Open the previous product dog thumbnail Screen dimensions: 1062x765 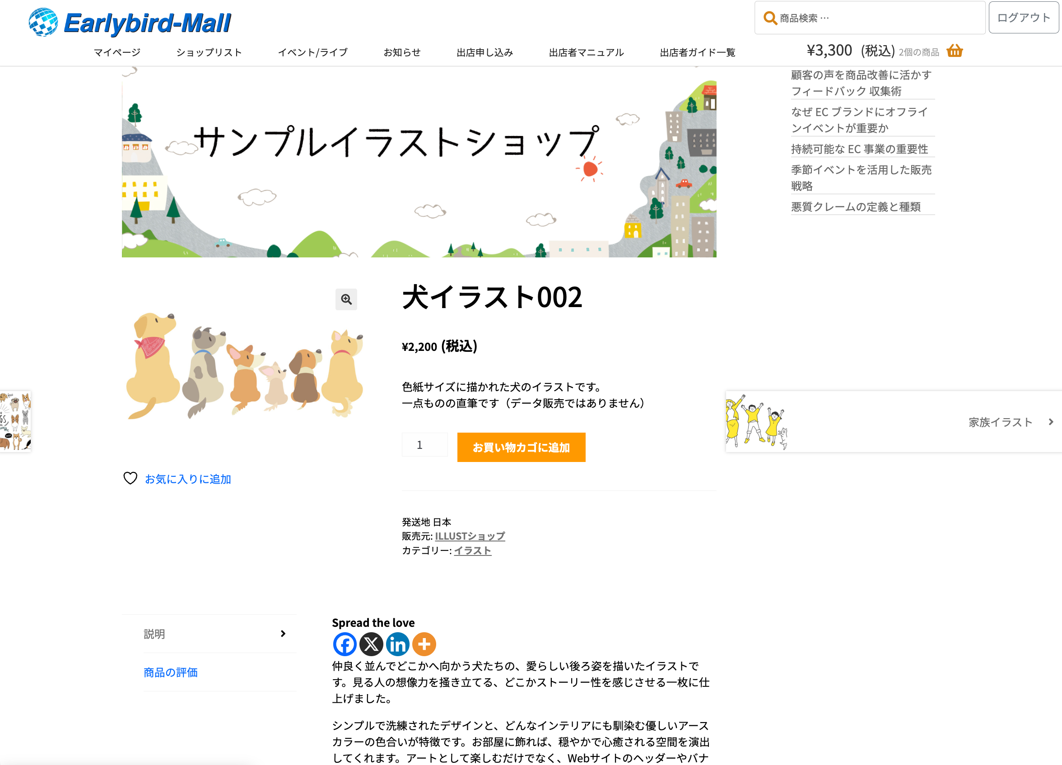(15, 422)
